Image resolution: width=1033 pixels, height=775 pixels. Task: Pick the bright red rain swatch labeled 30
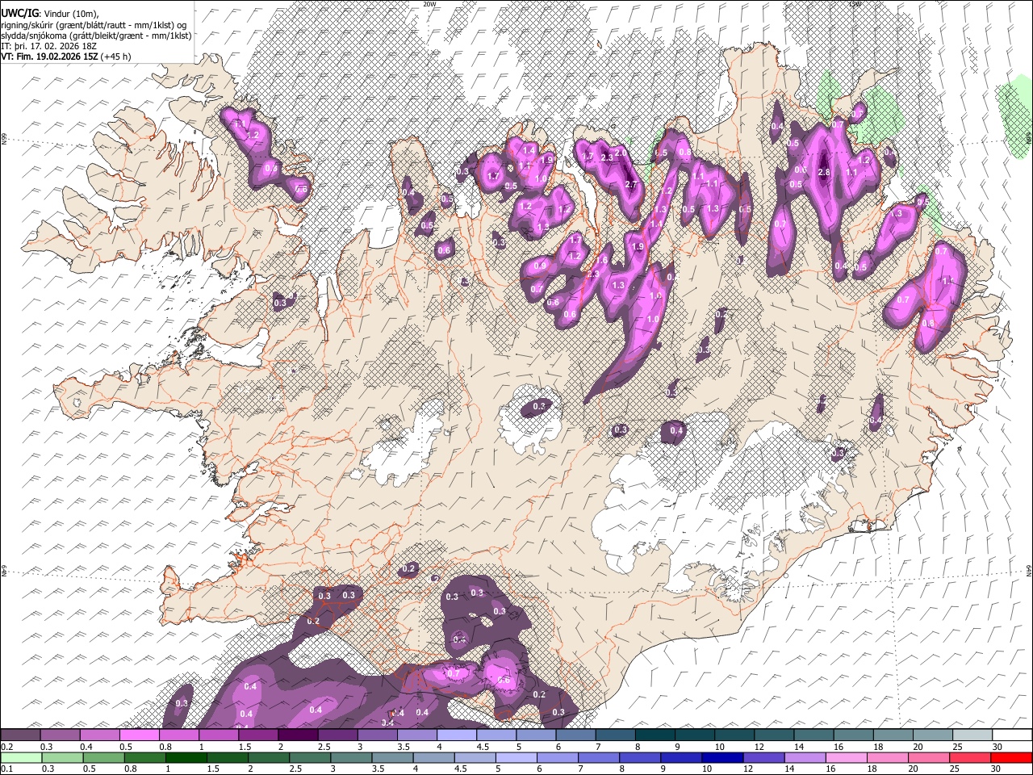point(1011,757)
